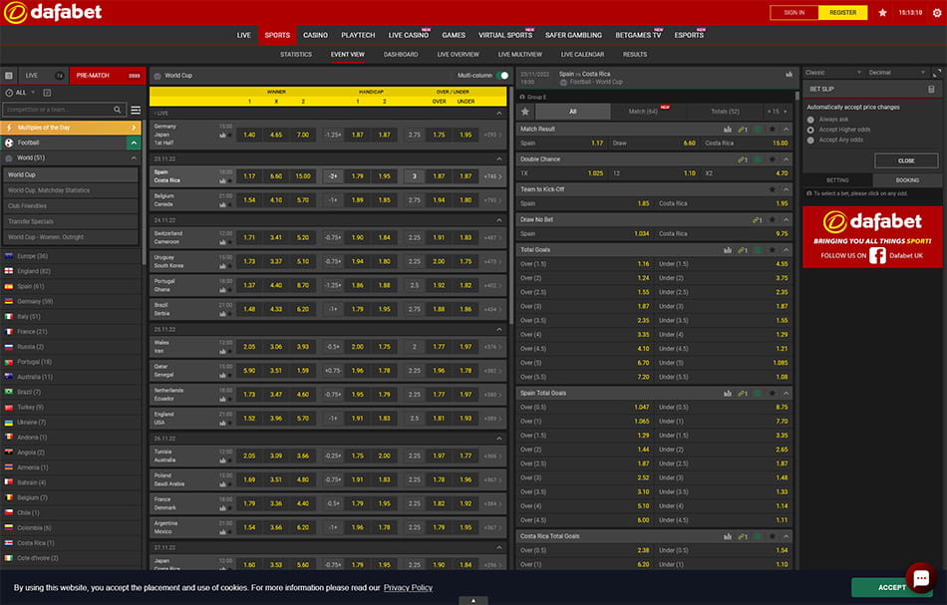Click the link icon in Double Chance header

(743, 159)
